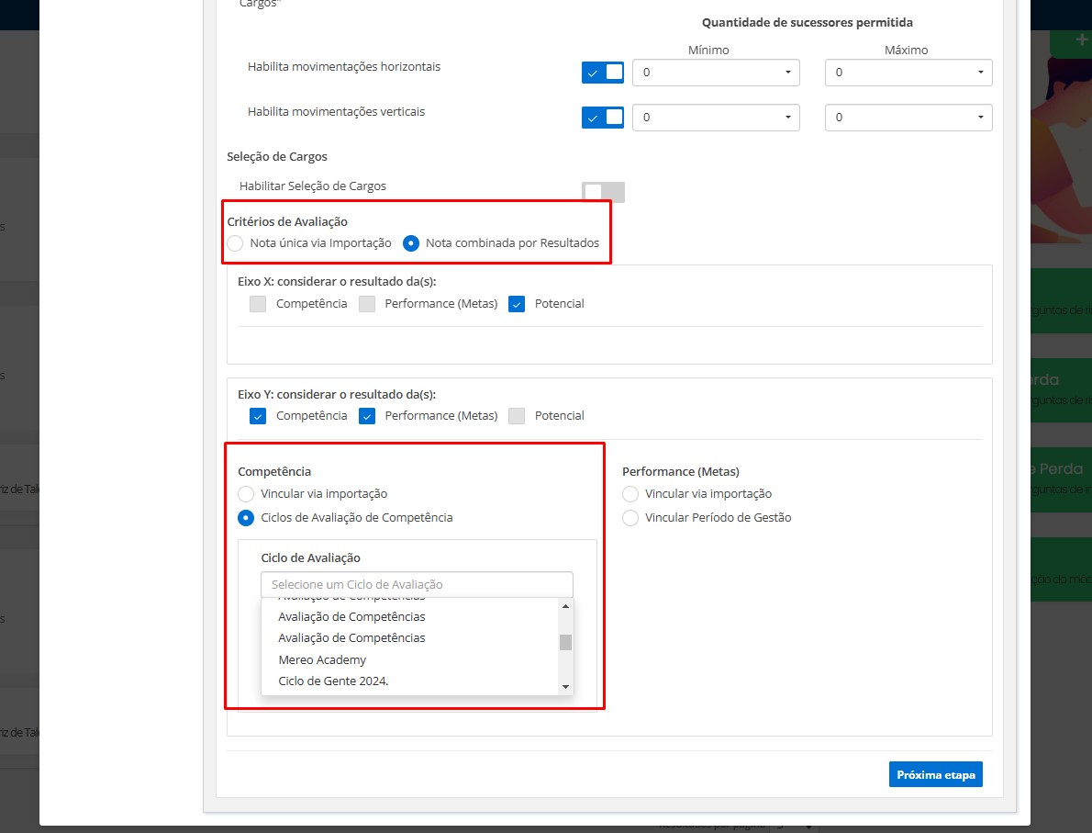Click the Próxima etapa button

click(x=935, y=774)
